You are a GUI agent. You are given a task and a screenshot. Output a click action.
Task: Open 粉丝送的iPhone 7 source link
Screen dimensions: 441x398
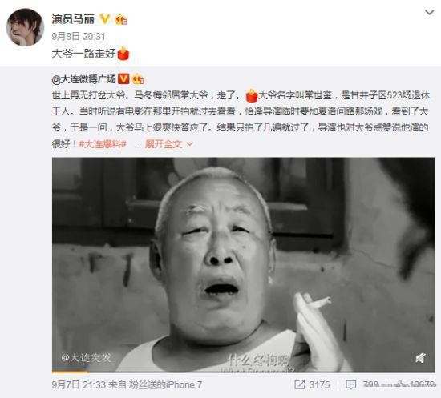tap(165, 384)
